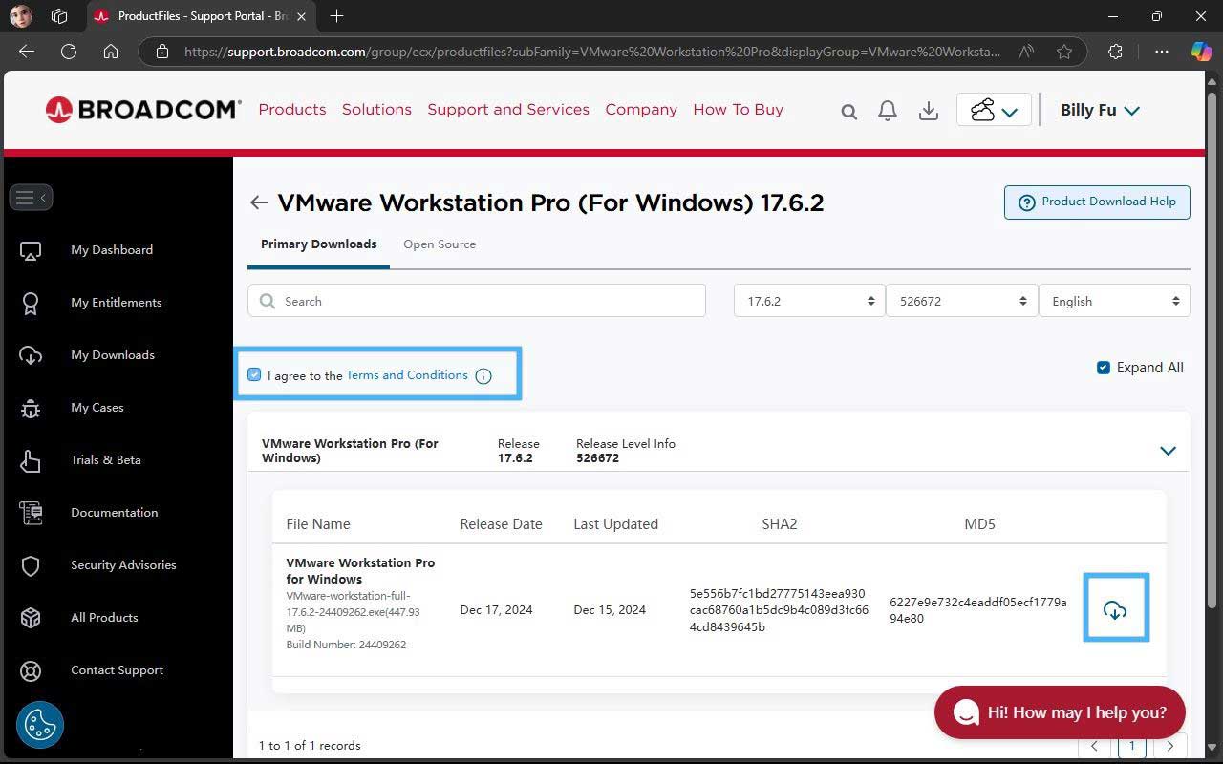Open the English language dropdown
This screenshot has width=1223, height=764.
pos(1114,300)
